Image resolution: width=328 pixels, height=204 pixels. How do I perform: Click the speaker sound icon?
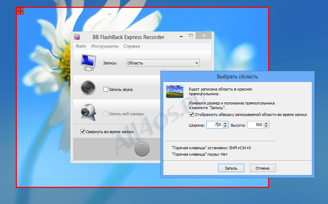click(88, 88)
